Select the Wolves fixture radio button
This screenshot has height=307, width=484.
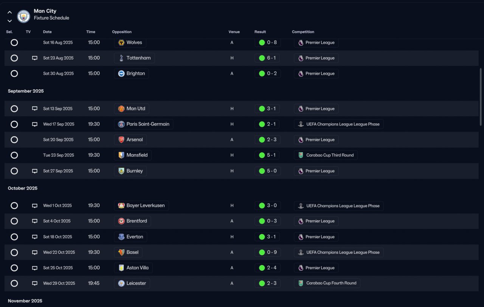(14, 42)
